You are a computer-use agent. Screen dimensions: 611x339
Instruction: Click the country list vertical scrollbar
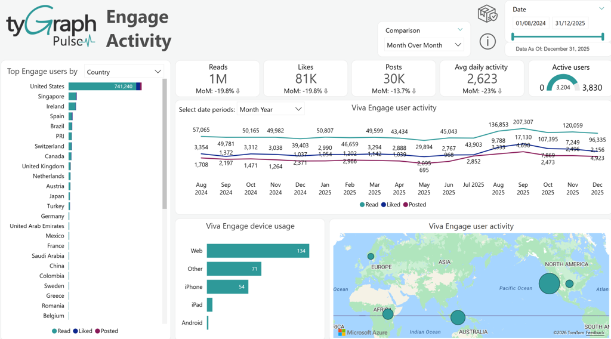pyautogui.click(x=165, y=143)
